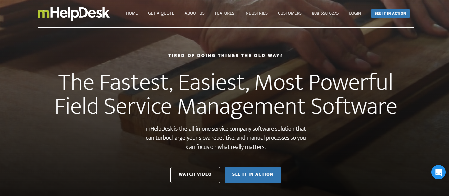Open the LOGIN link
Screen dimensions: 449x196
pyautogui.click(x=355, y=13)
